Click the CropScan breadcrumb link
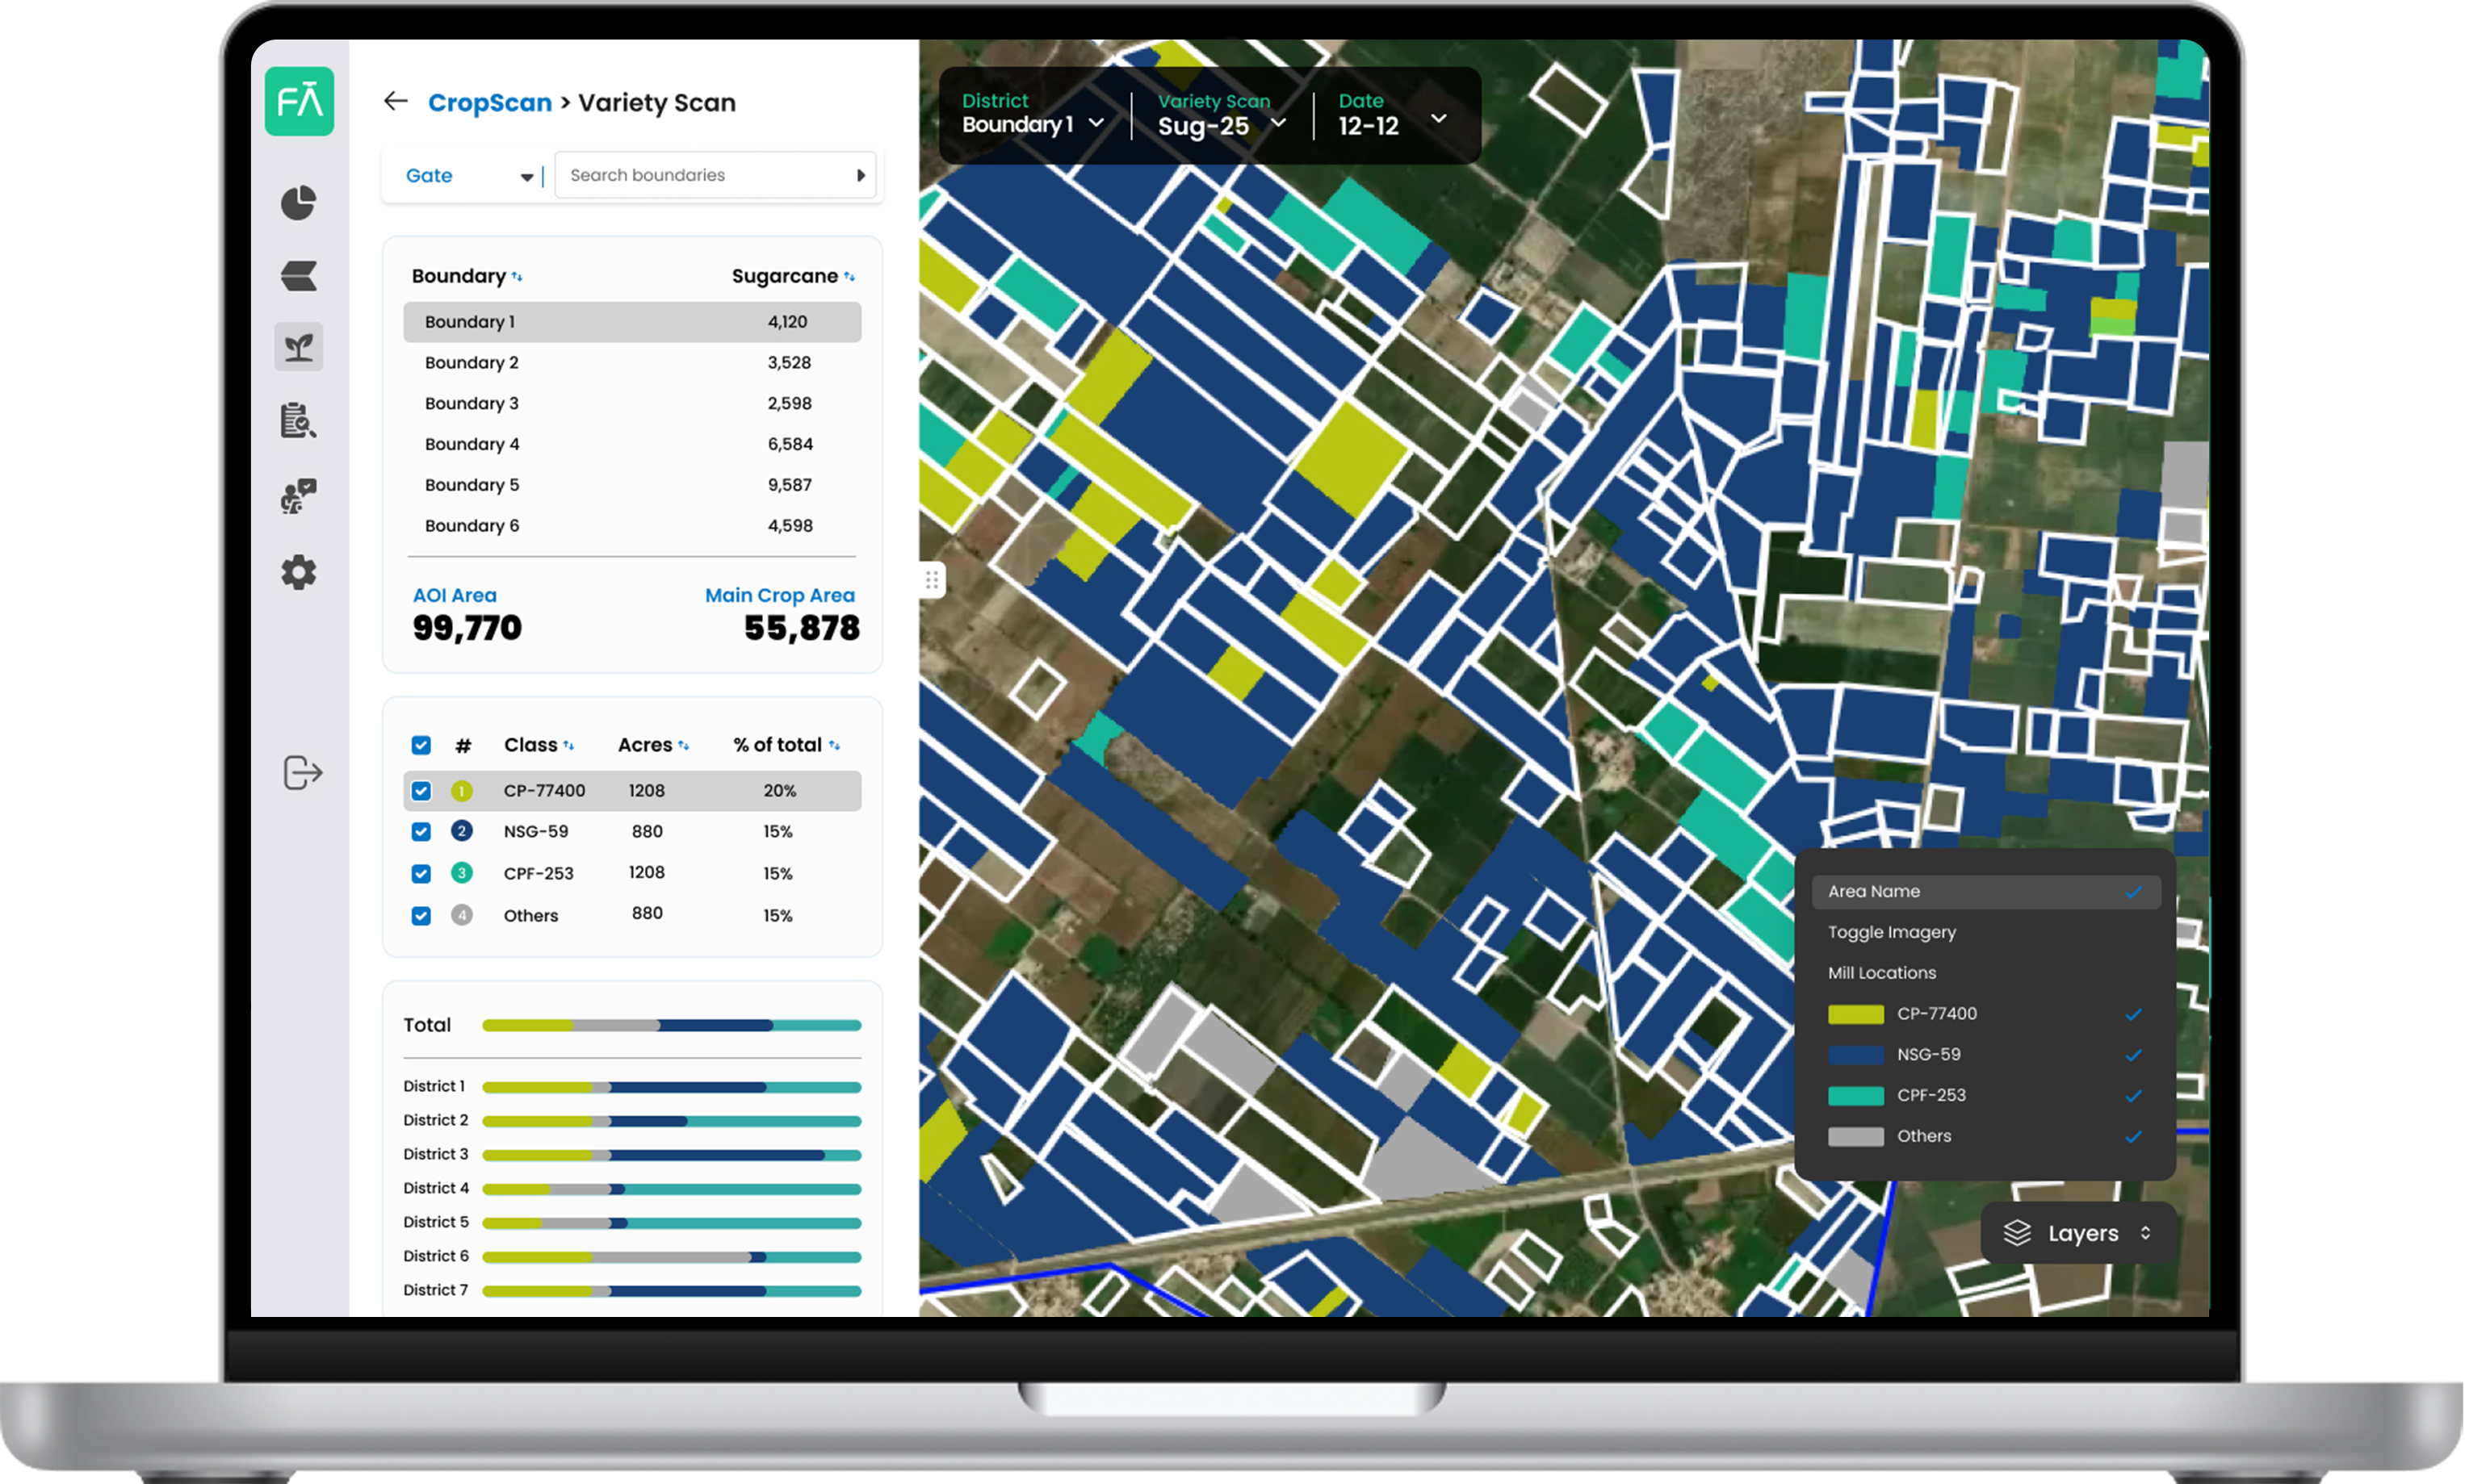The image size is (2465, 1484). pyautogui.click(x=489, y=102)
